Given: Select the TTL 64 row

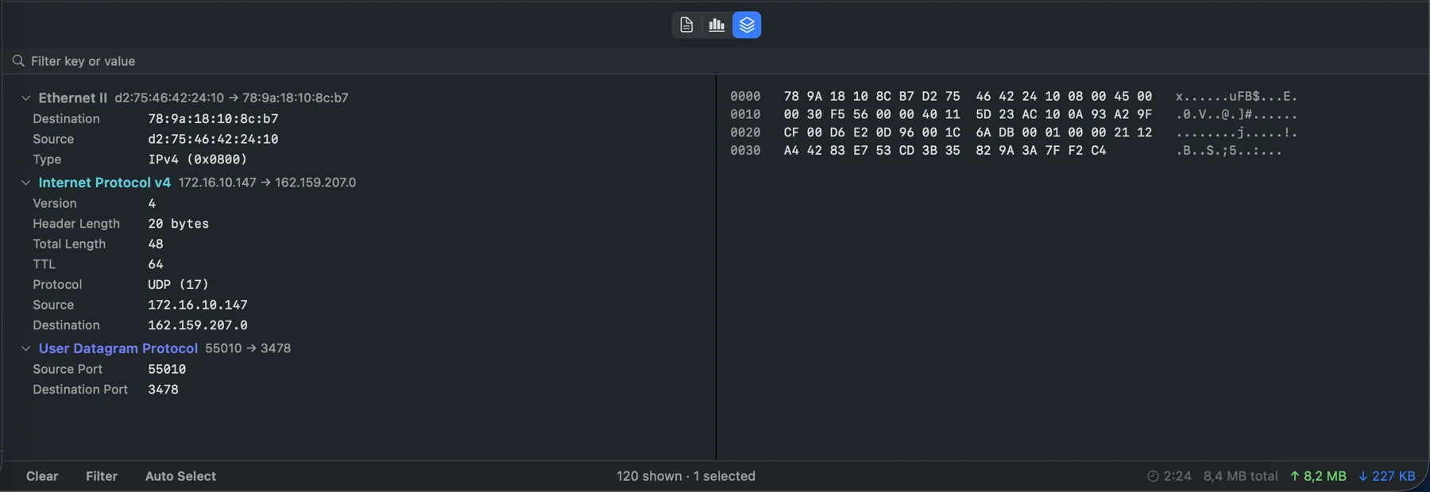Looking at the screenshot, I should click(358, 264).
